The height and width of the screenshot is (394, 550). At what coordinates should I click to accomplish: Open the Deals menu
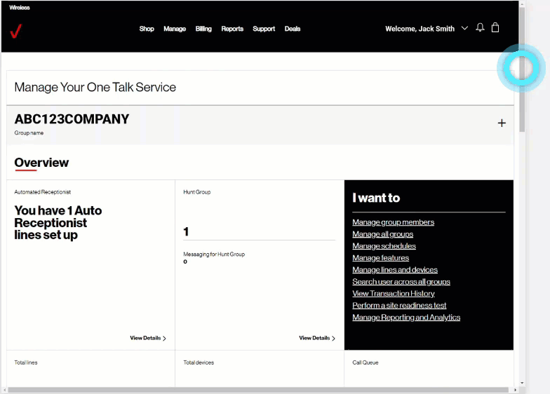pos(293,29)
